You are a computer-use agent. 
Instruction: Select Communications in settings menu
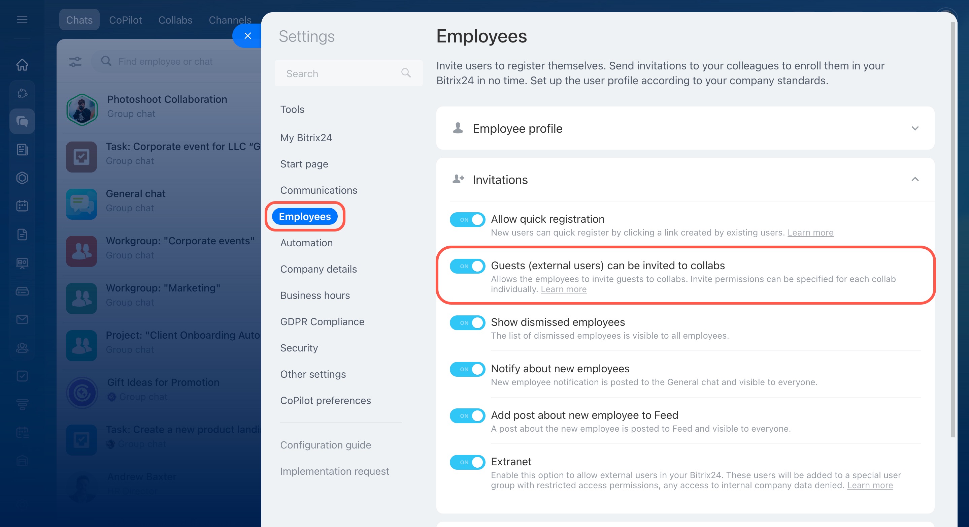[318, 190]
